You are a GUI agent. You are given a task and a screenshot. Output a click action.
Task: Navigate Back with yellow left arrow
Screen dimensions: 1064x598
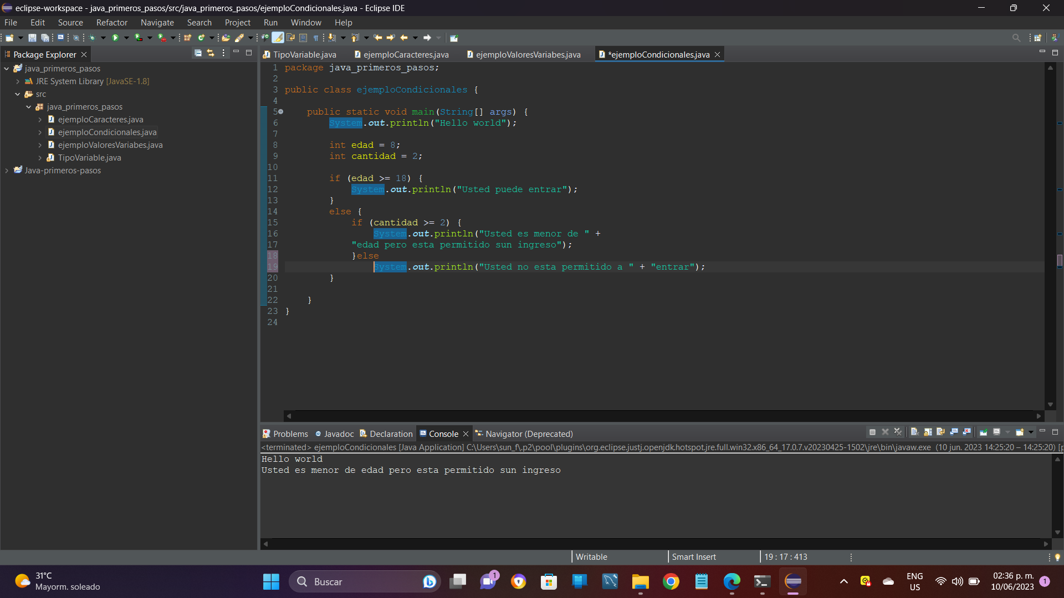tap(404, 38)
